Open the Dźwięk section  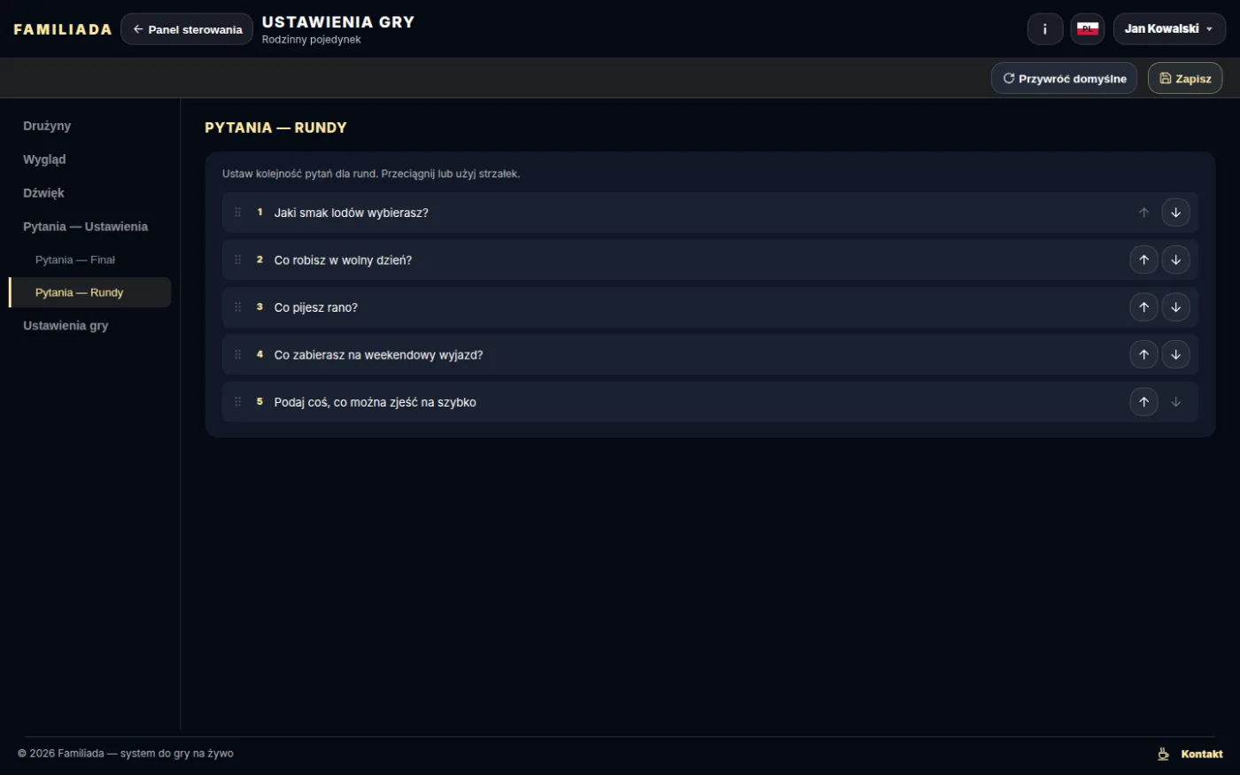click(43, 193)
